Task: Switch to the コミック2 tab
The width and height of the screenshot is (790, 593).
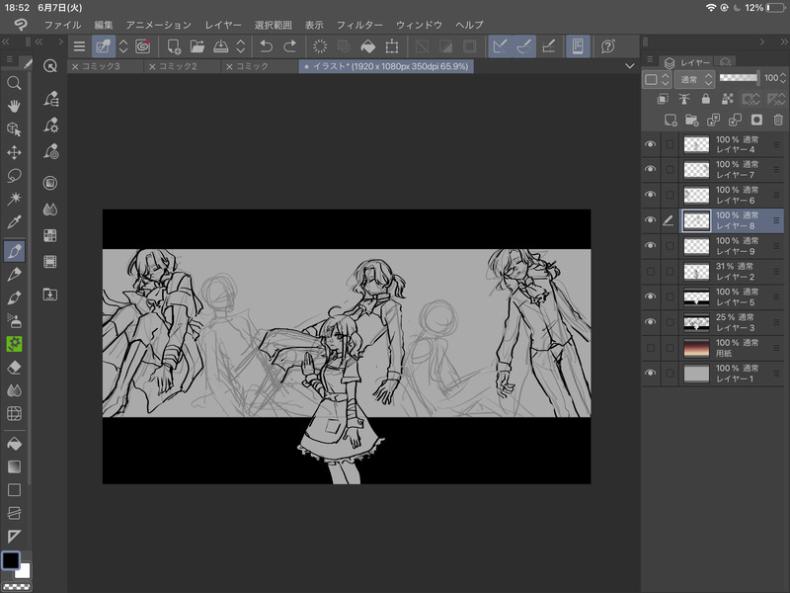Action: tap(183, 66)
